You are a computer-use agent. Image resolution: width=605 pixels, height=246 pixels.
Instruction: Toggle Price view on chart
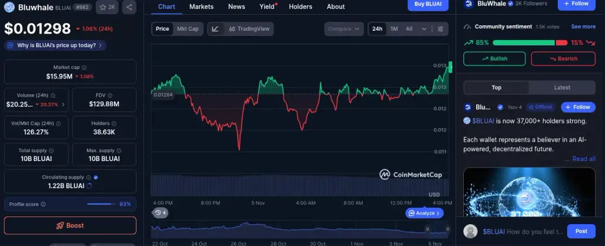(x=162, y=29)
